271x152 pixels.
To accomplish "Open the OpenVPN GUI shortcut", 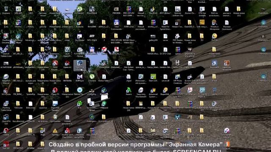I will tap(6, 119).
